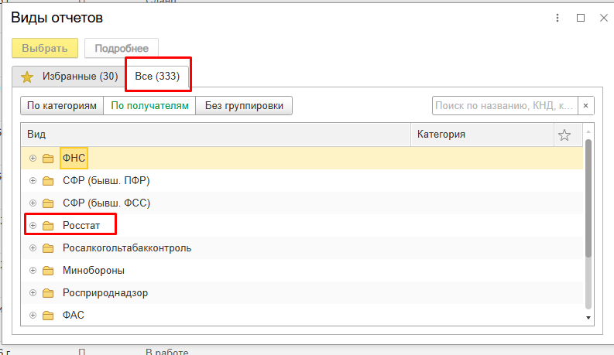The height and width of the screenshot is (355, 614).
Task: Switch to the Избранные (30) tab
Action: pos(69,77)
